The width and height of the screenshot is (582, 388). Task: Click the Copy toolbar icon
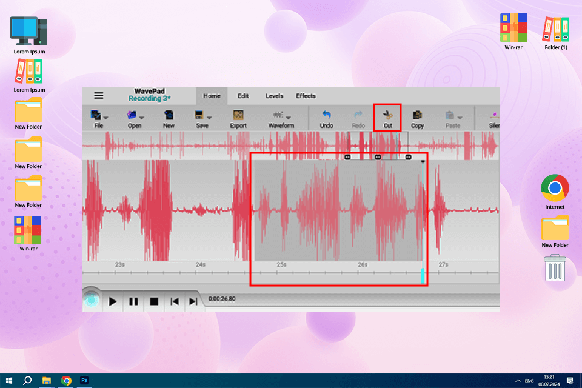417,115
